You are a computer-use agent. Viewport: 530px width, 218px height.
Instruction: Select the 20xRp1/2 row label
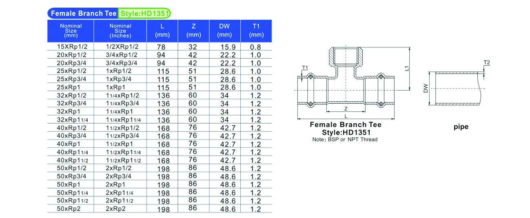tap(72, 55)
